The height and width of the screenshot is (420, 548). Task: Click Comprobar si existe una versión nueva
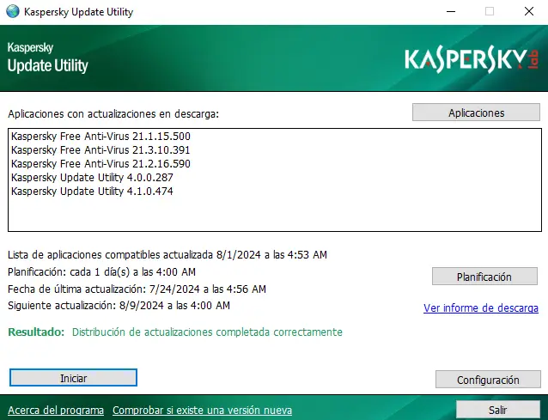202,411
